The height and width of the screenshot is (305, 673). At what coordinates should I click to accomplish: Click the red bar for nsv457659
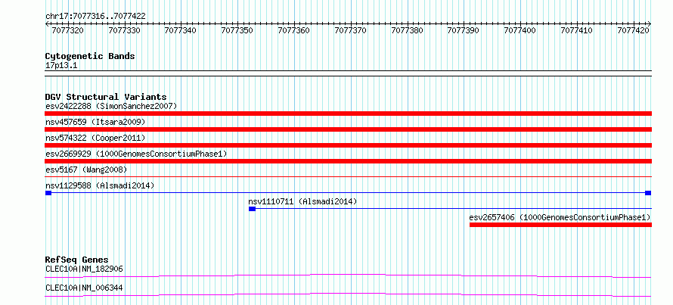click(349, 129)
